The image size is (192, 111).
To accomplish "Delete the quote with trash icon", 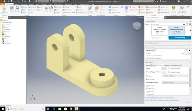I will pos(190,24).
